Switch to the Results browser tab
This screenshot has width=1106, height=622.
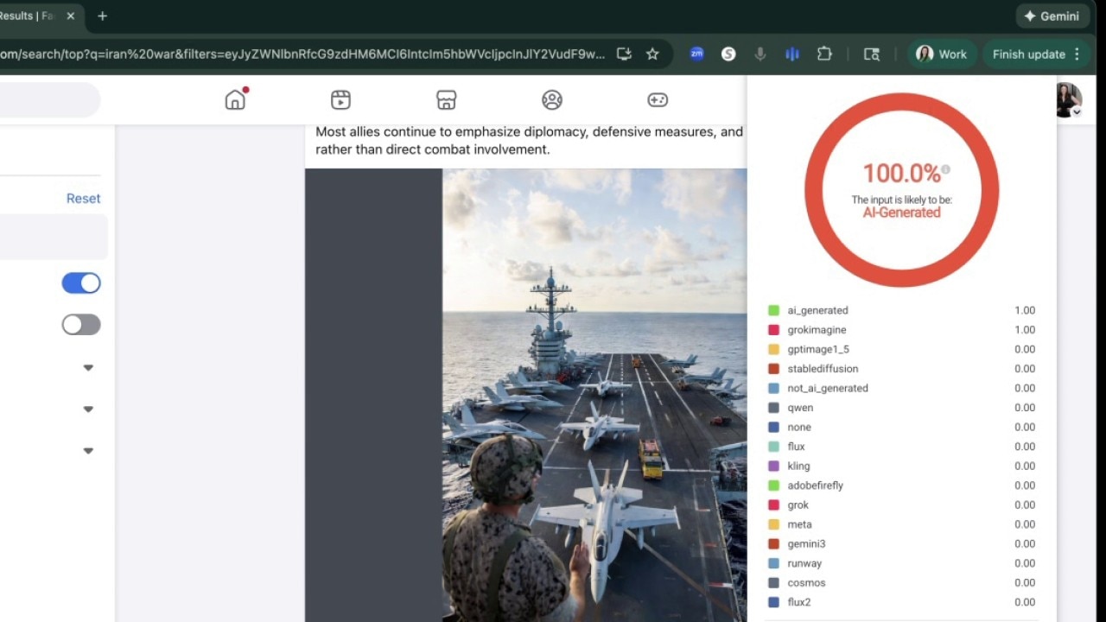pos(26,16)
